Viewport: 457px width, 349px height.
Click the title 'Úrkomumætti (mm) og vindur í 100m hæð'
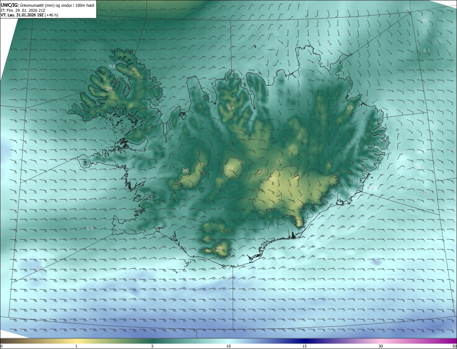(x=57, y=5)
